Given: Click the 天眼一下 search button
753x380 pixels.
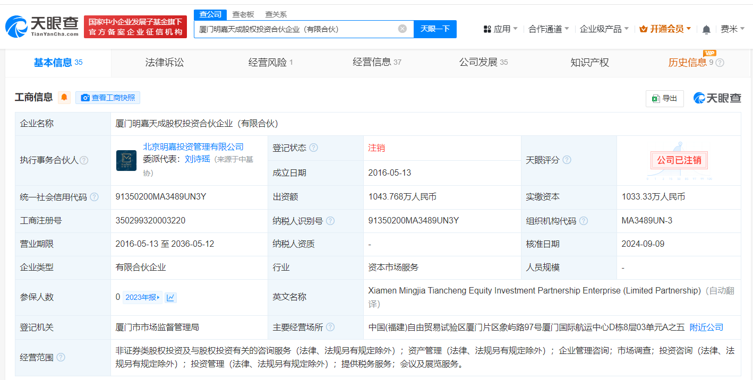Looking at the screenshot, I should pos(435,29).
